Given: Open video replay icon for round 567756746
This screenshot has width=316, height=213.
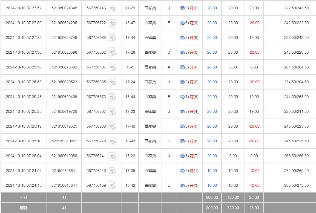Looking at the screenshot, I should coord(112,8).
